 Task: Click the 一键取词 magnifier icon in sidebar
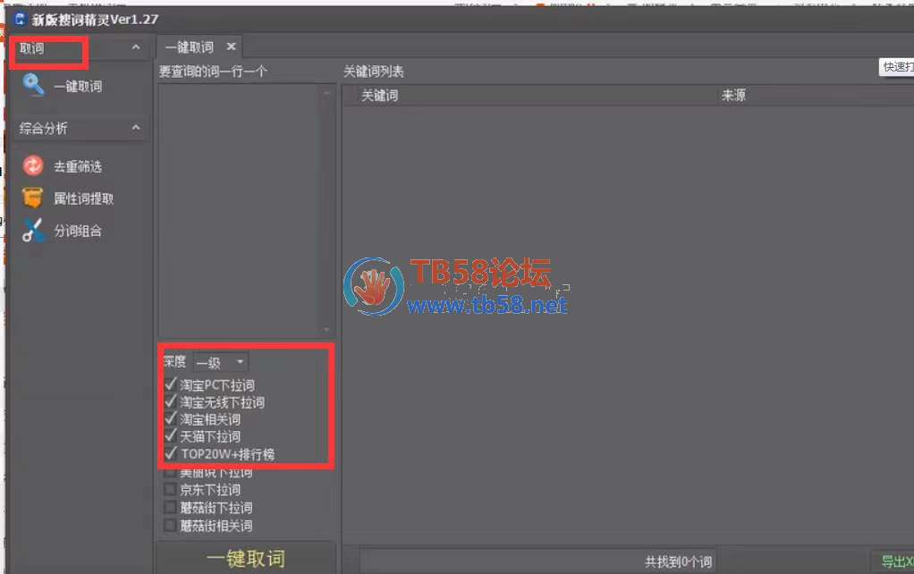pos(33,86)
